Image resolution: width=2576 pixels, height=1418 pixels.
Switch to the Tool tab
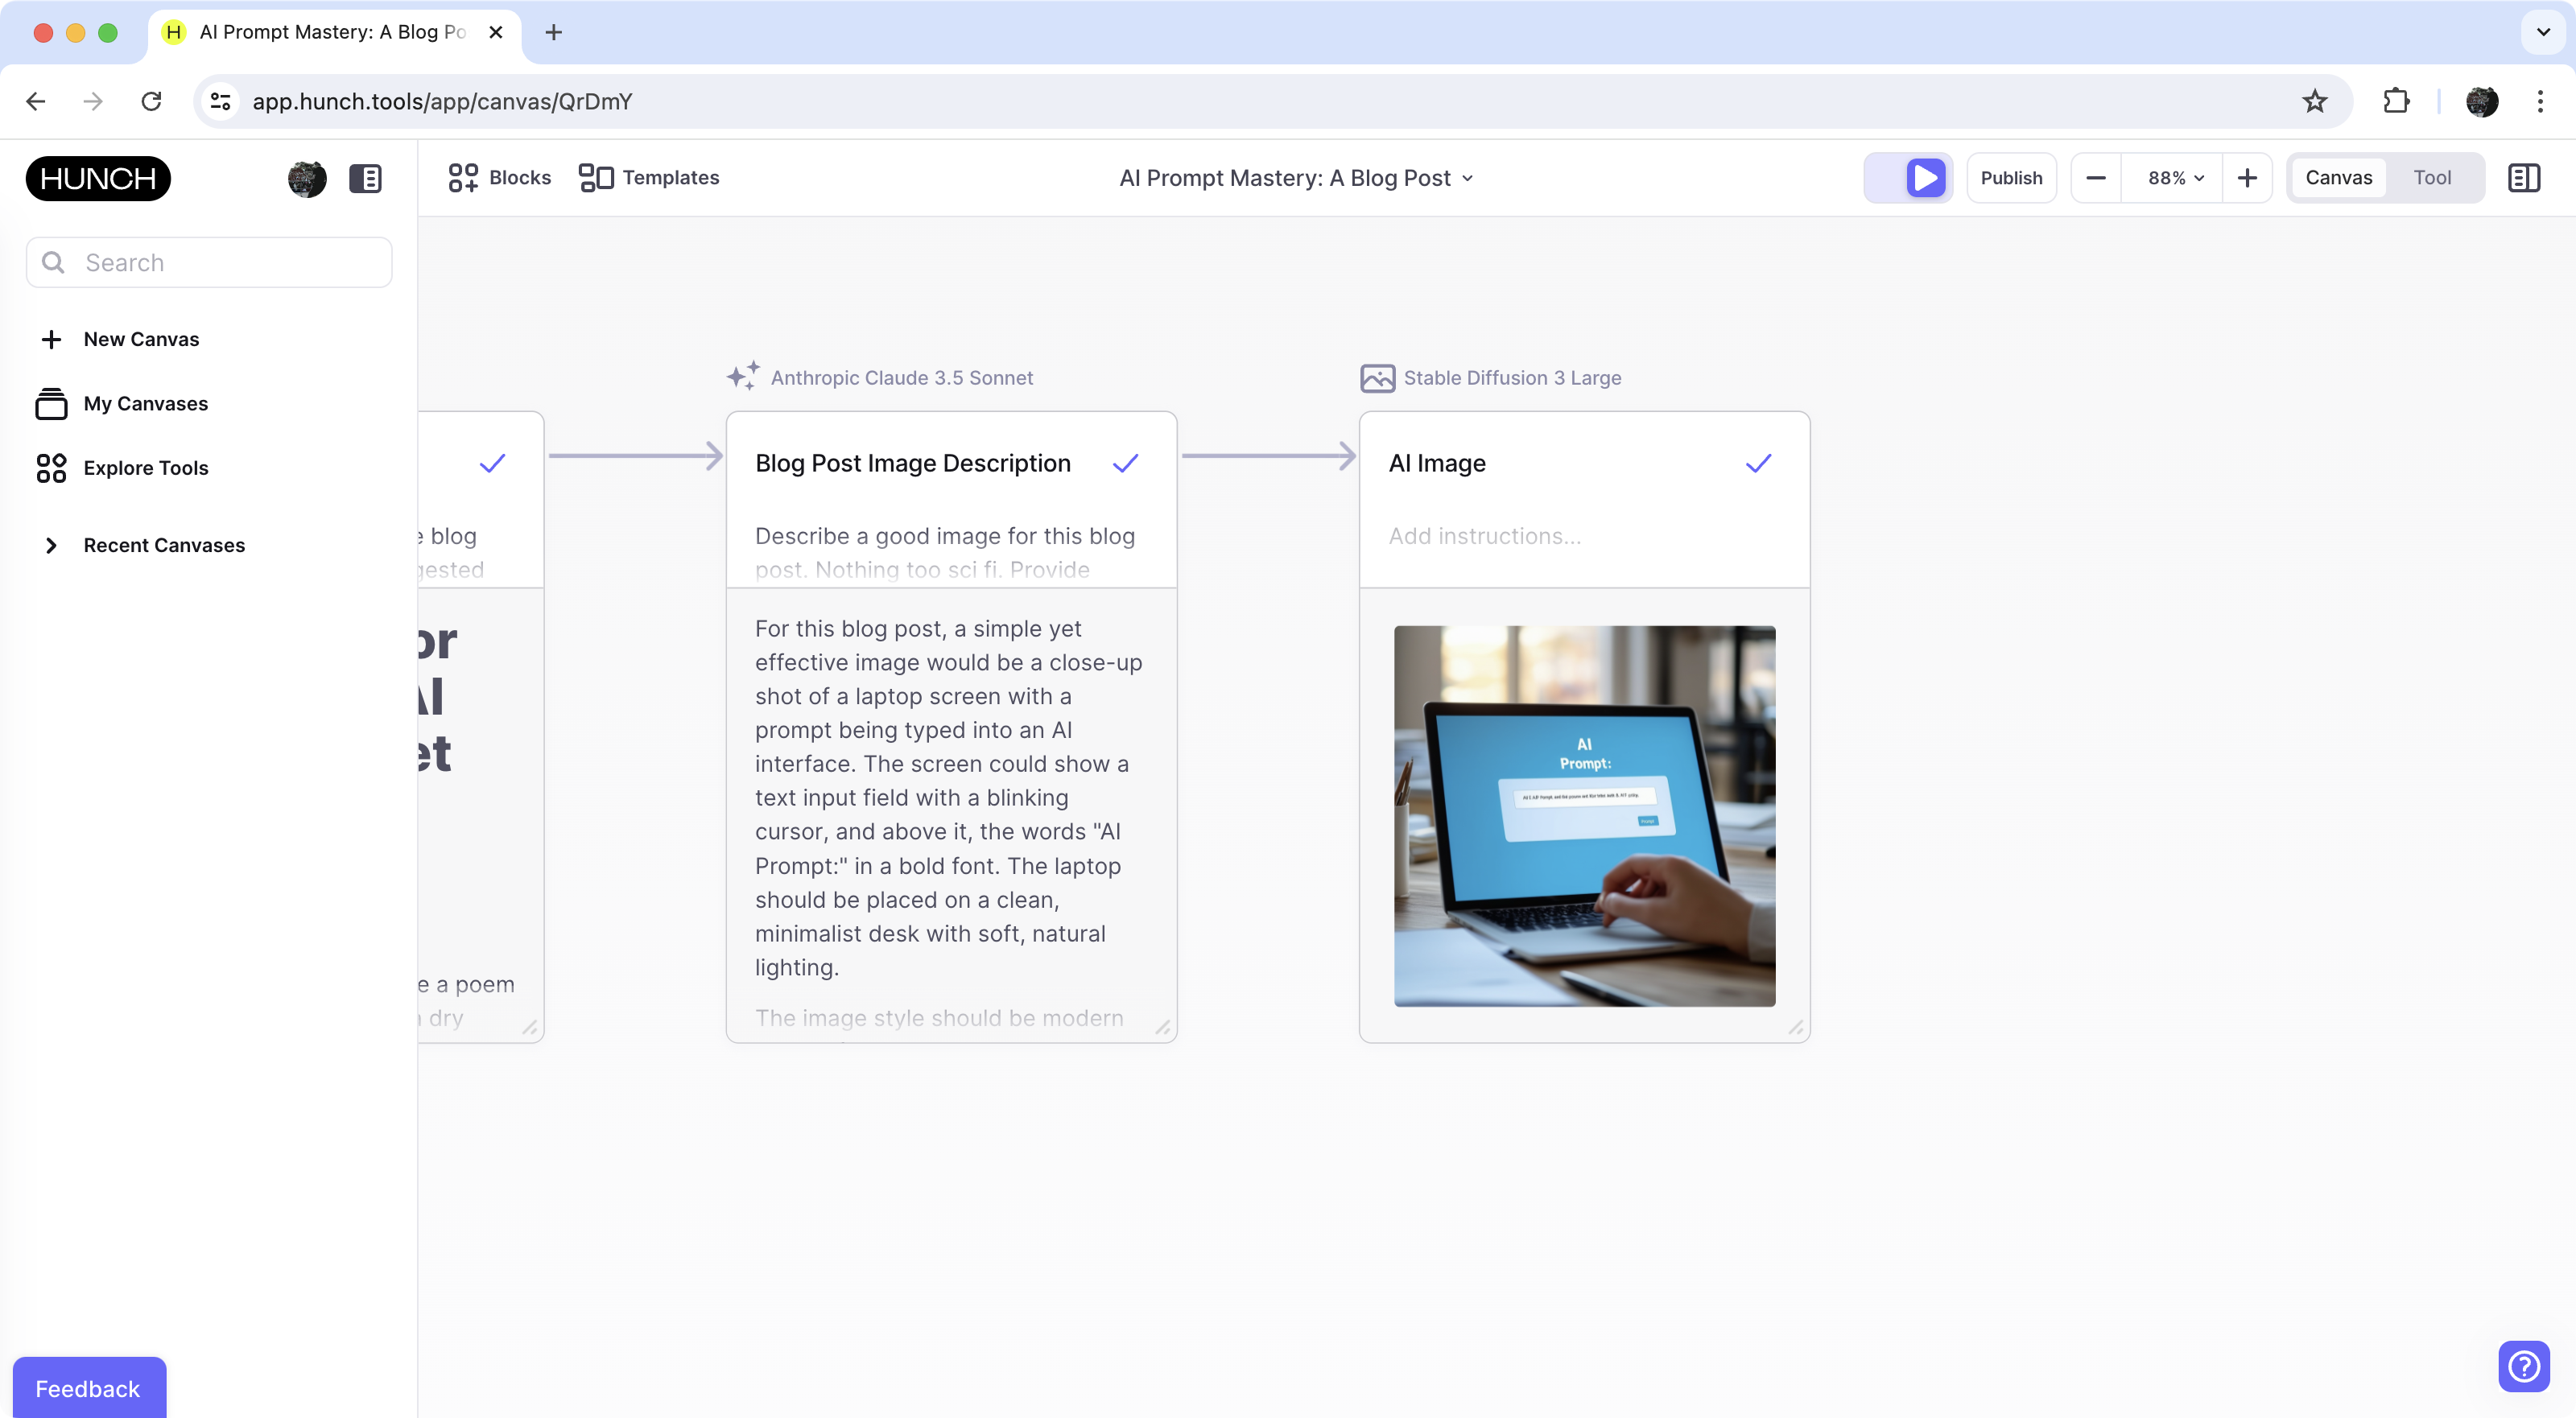point(2433,177)
